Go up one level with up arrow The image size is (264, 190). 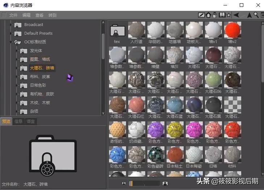250,15
